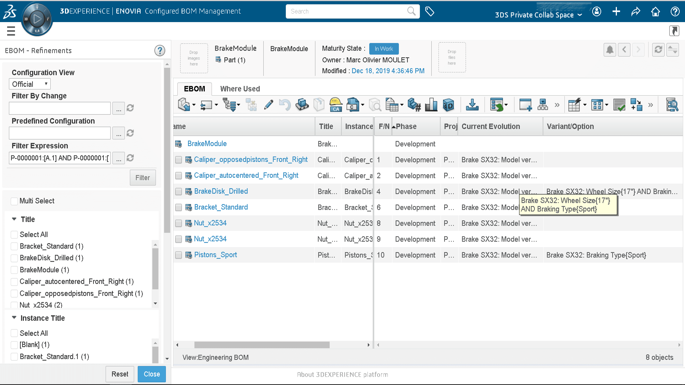Screen dimensions: 685x385
Task: Enable the Select All checkbox under Title
Action: (13, 234)
